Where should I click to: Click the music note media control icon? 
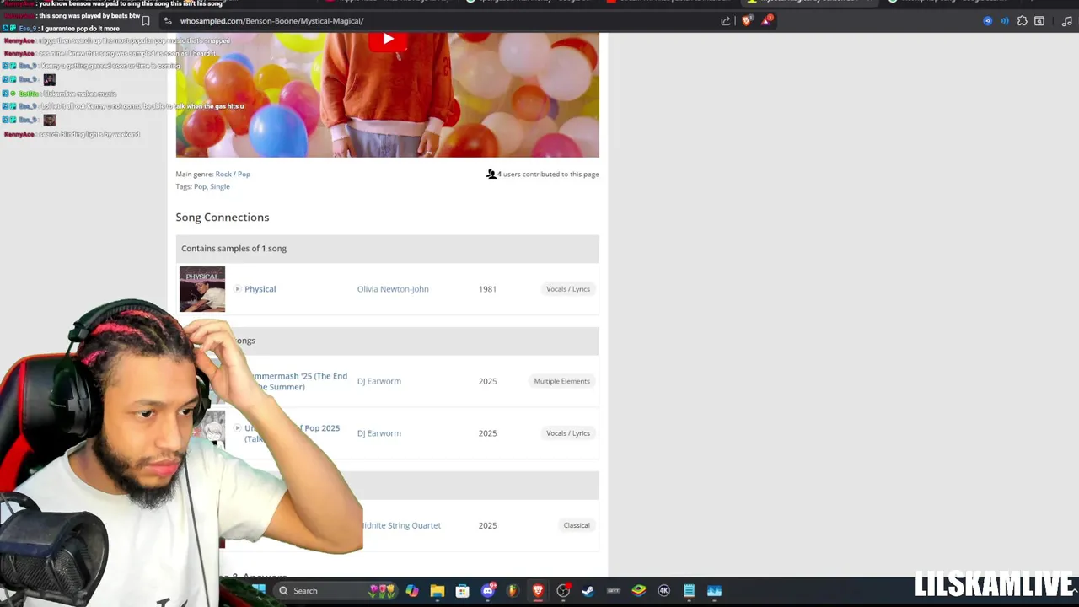pos(1067,21)
